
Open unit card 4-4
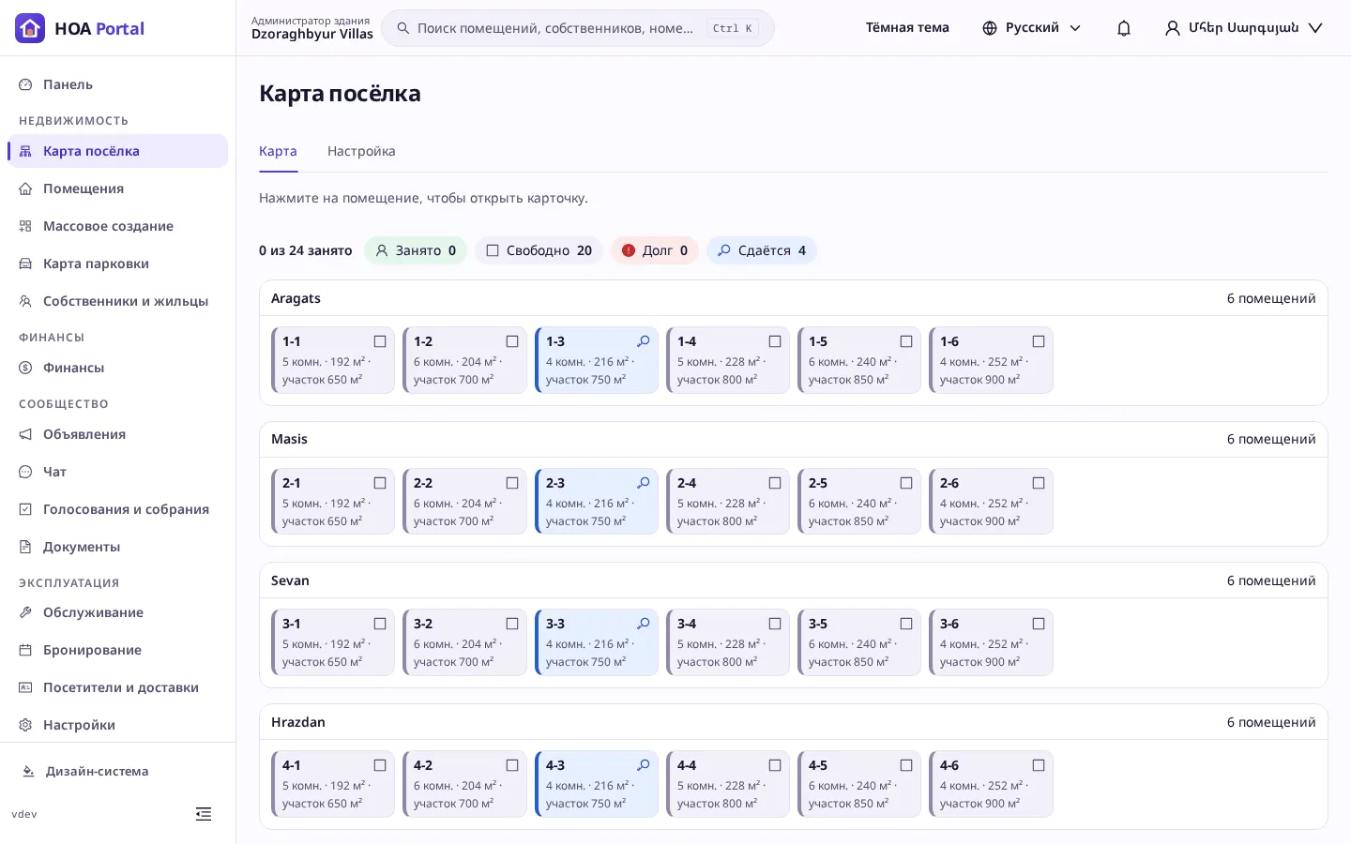(728, 784)
